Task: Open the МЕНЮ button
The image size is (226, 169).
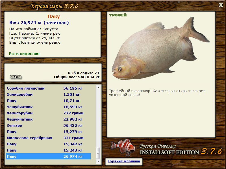Action: [15, 77]
